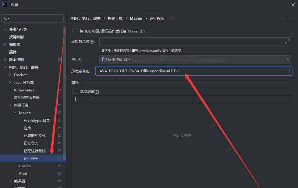Screen dimensions: 298x188
Task: Select Maven in the breadcrumb path
Action: (136, 18)
